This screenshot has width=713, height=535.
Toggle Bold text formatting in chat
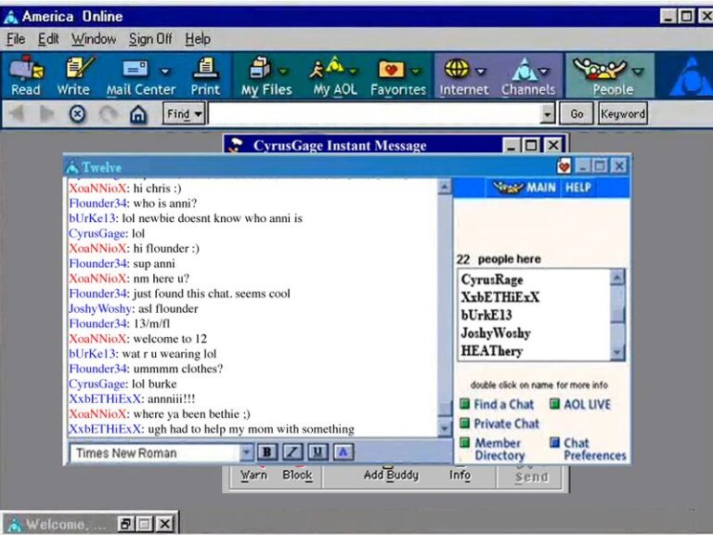coord(267,451)
